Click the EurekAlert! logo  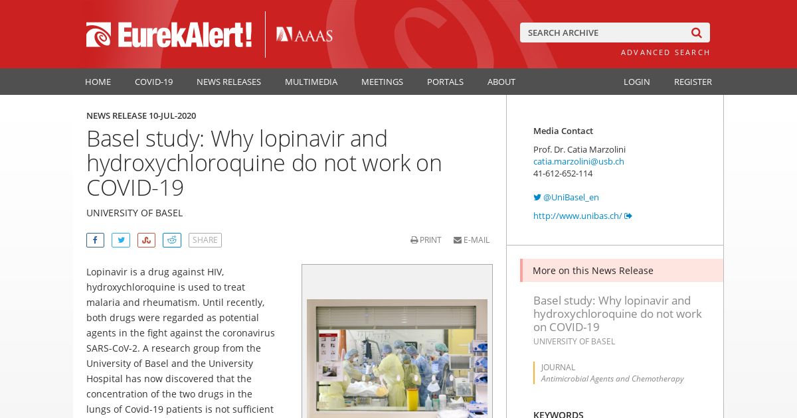[x=169, y=35]
